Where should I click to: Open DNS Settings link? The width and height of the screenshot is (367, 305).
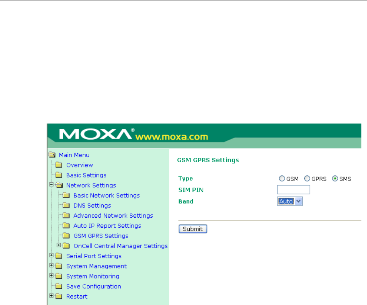point(92,205)
